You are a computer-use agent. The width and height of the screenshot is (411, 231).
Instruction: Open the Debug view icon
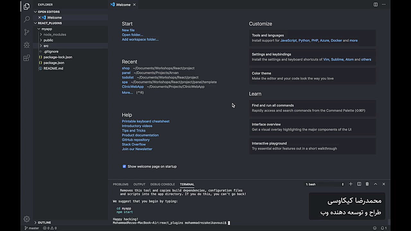tap(27, 45)
